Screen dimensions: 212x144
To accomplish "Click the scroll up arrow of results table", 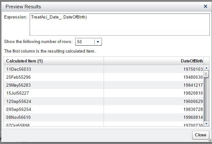I will pos(206,68).
